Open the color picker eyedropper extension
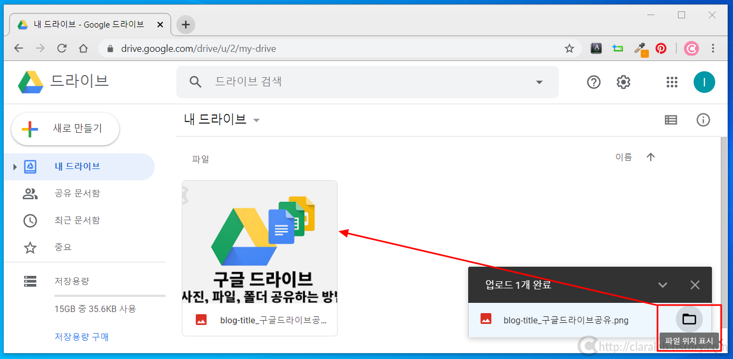This screenshot has width=733, height=359. click(641, 49)
